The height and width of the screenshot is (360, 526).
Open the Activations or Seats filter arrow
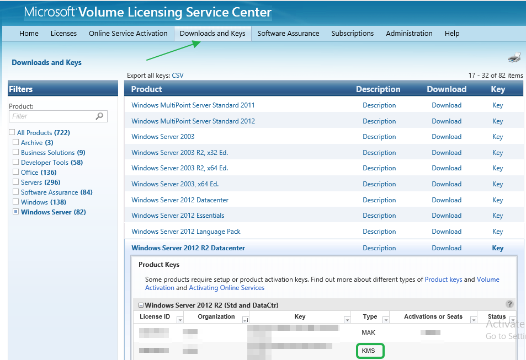474,320
